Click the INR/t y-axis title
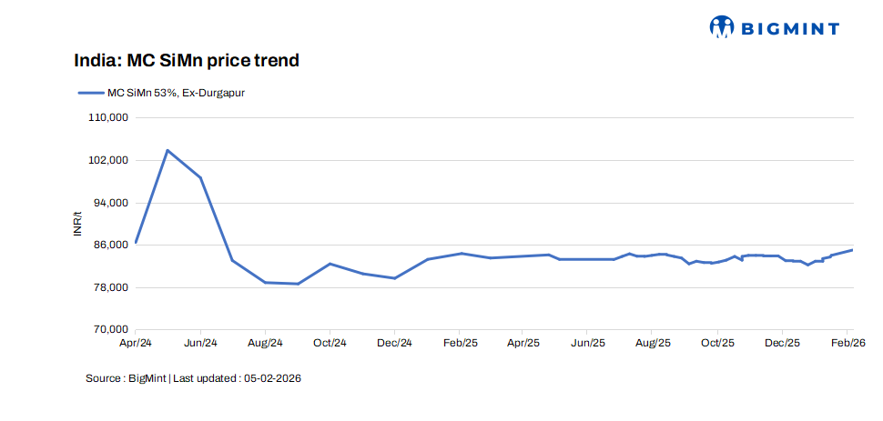 (77, 224)
